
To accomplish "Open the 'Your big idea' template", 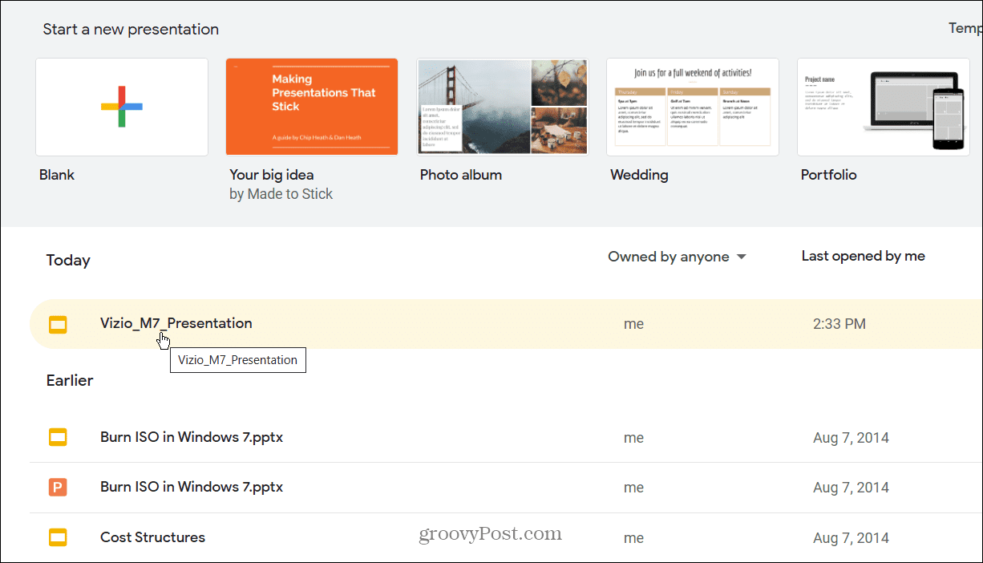I will [x=311, y=107].
